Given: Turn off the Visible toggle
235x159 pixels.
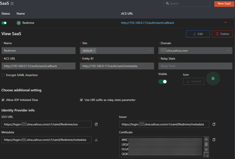Looking at the screenshot, I should tap(162, 82).
